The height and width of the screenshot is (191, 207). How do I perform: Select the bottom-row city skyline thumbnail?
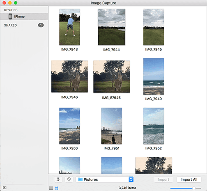pyautogui.click(x=69, y=166)
